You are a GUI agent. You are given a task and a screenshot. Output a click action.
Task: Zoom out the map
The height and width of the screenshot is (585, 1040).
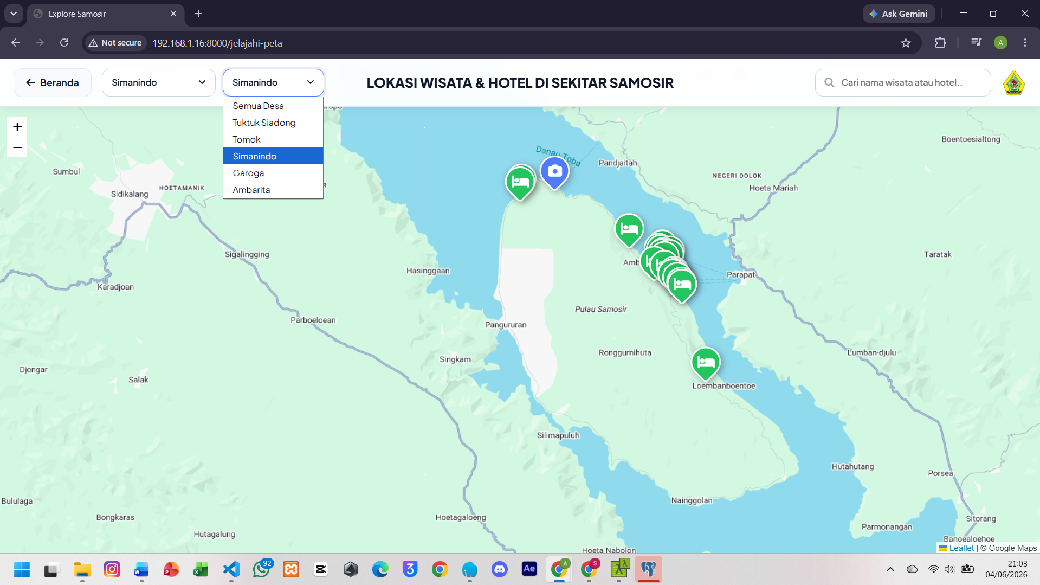point(17,147)
